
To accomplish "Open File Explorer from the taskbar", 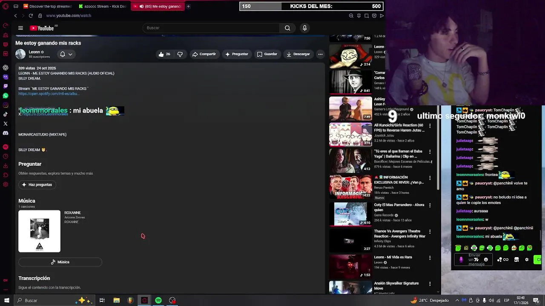I will (116, 300).
